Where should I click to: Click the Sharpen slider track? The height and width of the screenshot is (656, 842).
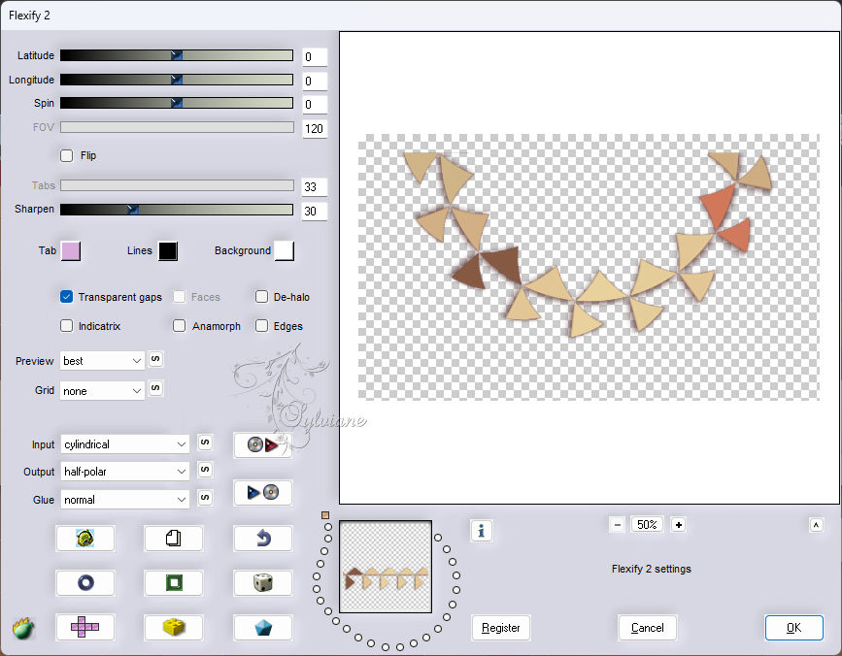pyautogui.click(x=177, y=210)
